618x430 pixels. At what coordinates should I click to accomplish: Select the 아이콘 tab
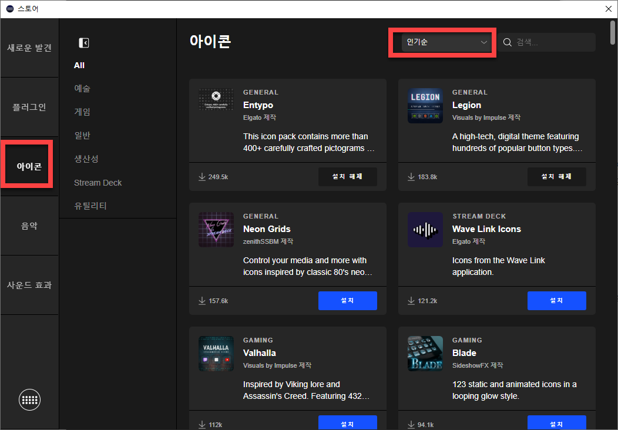tap(29, 166)
